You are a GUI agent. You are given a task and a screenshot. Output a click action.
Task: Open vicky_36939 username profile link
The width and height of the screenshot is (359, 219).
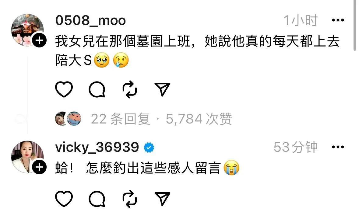pyautogui.click(x=97, y=147)
